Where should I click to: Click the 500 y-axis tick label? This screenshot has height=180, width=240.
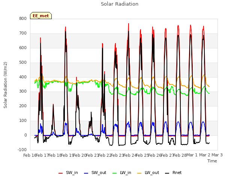point(23,62)
